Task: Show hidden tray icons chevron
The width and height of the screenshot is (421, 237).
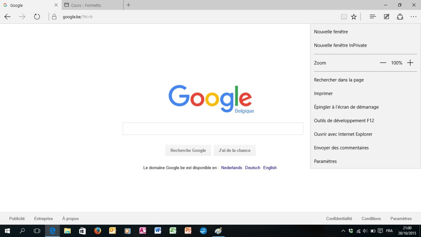Action: click(x=343, y=231)
